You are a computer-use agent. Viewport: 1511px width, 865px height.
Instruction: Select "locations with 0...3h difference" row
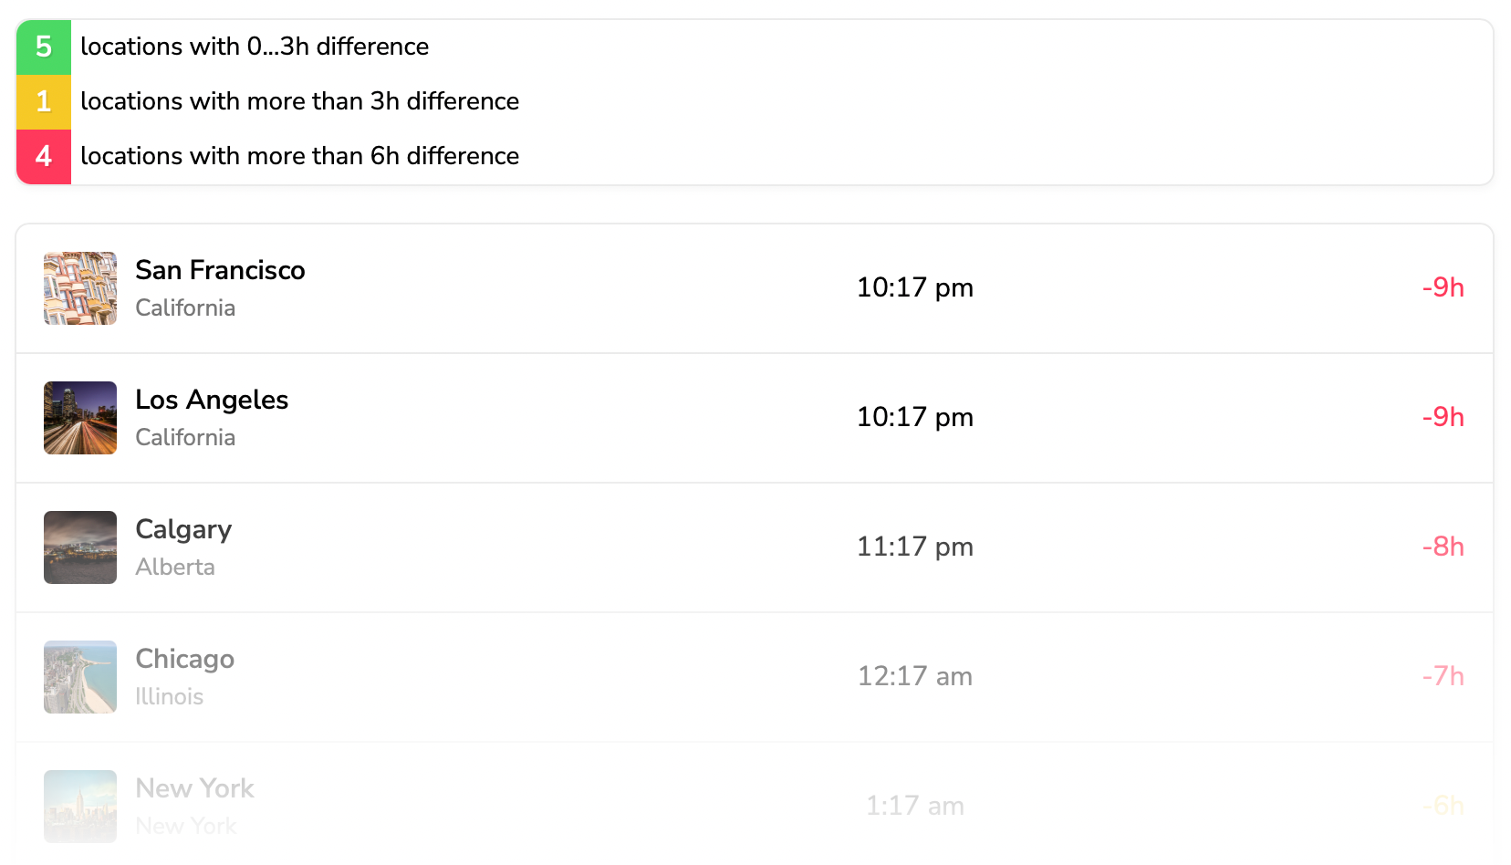click(255, 47)
